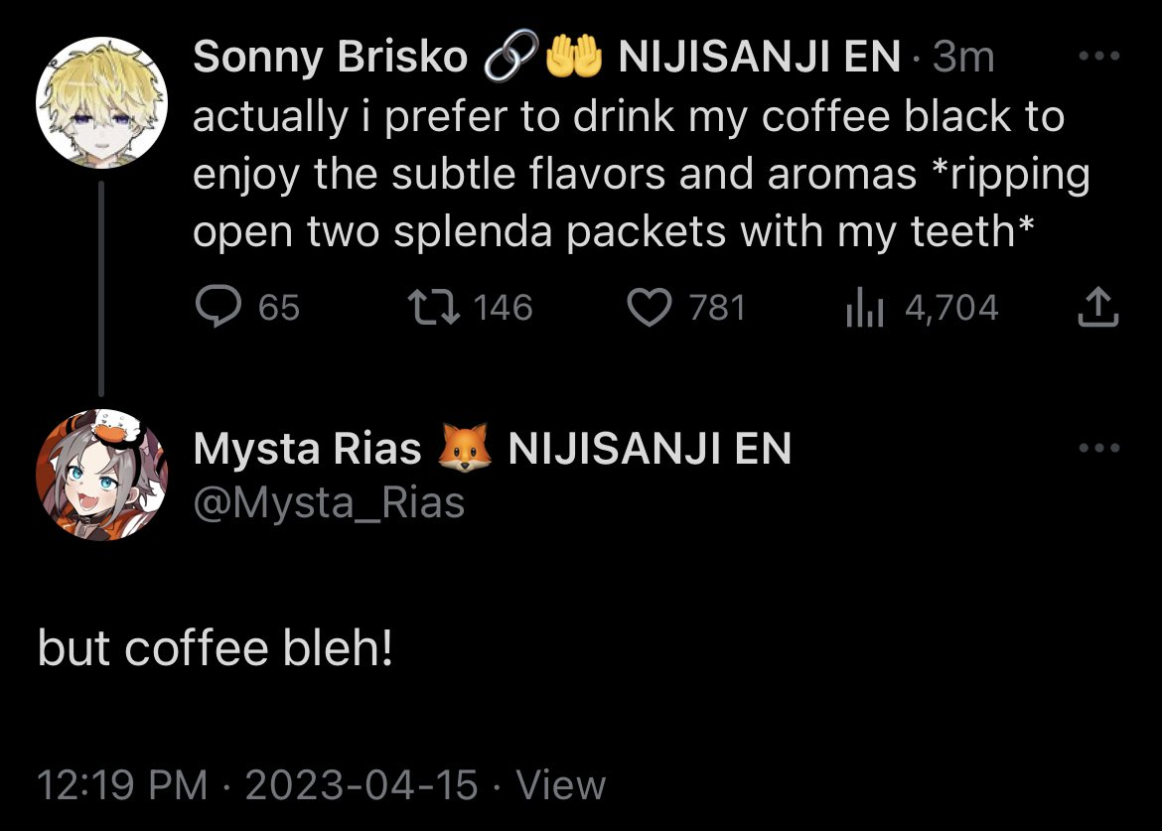Click the reply speech bubble icon
The width and height of the screenshot is (1162, 831).
point(212,308)
